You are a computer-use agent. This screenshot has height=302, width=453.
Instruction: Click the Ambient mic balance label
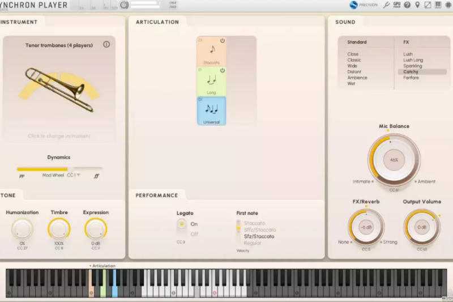[x=426, y=181]
